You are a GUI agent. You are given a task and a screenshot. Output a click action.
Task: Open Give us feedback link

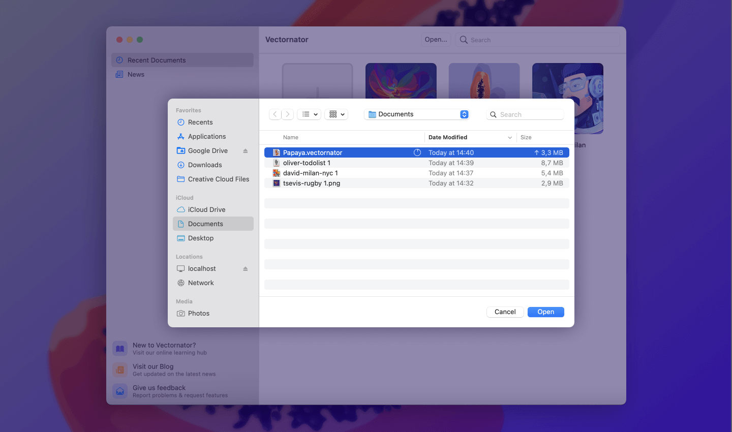pos(180,391)
